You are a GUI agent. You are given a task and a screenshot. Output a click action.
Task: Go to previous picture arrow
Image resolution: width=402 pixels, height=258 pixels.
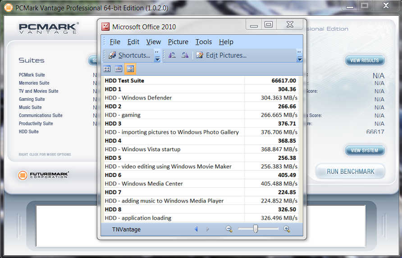[196, 229]
